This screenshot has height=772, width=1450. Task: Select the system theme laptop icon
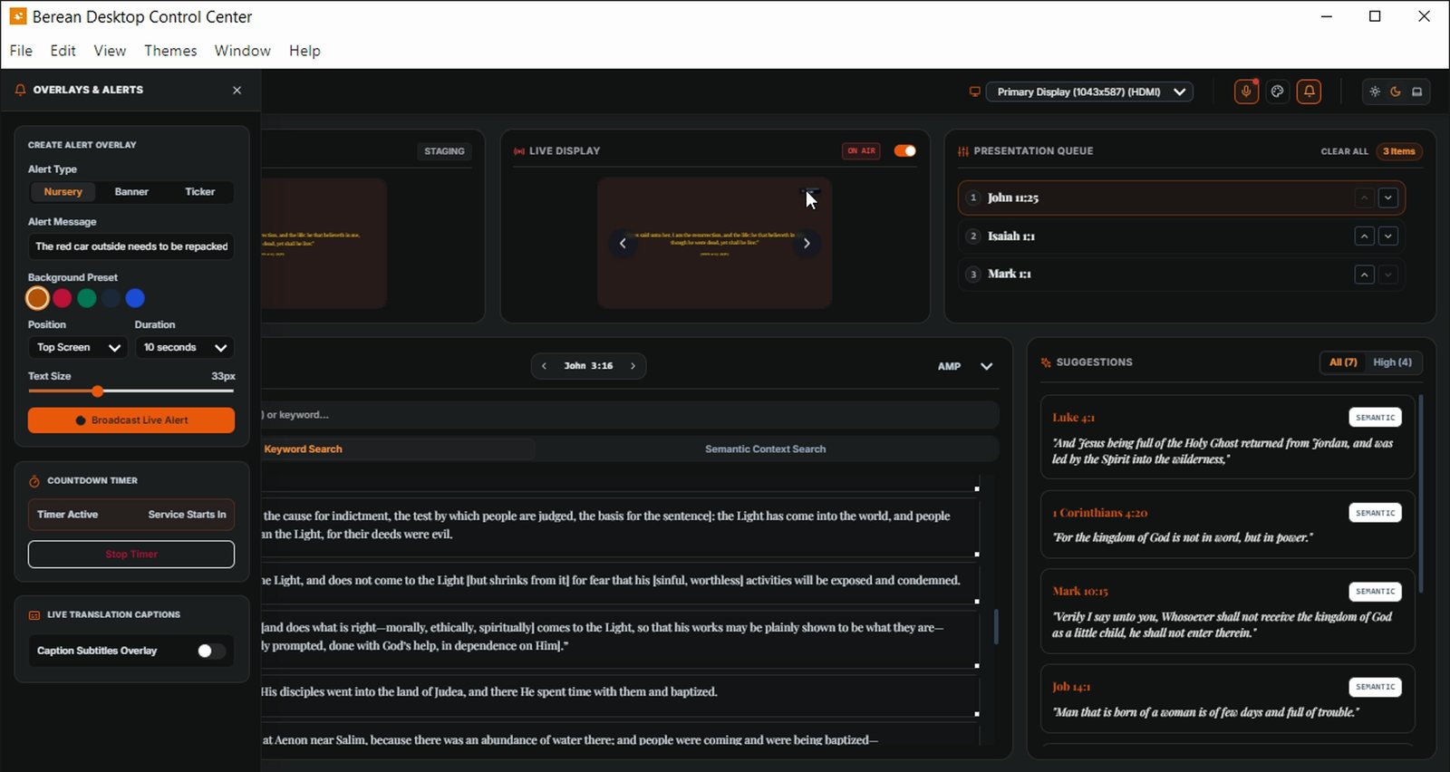1417,92
